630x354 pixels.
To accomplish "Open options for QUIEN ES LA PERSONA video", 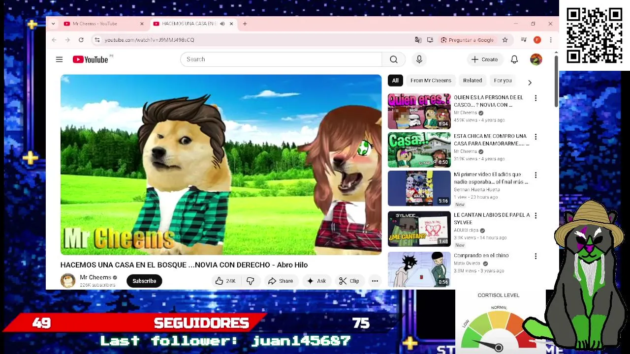I will (x=535, y=98).
